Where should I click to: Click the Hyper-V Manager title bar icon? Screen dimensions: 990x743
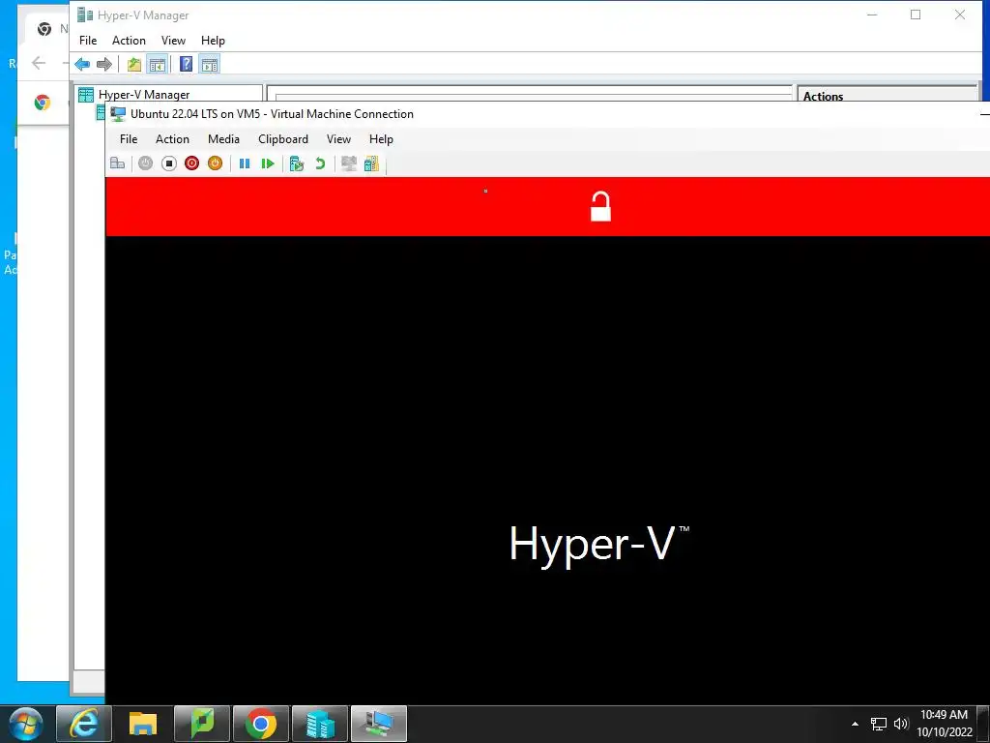pyautogui.click(x=85, y=15)
